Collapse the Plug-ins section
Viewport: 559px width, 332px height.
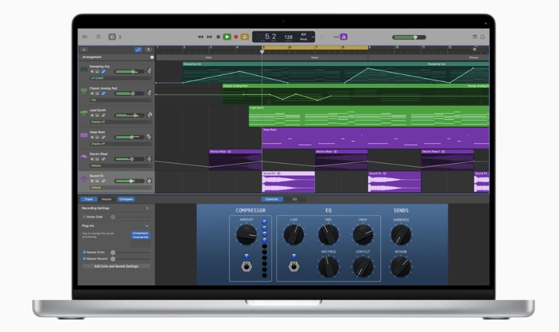coord(147,226)
